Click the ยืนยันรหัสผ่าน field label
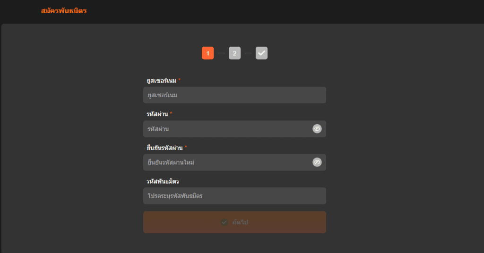This screenshot has width=484, height=253. (x=164, y=148)
